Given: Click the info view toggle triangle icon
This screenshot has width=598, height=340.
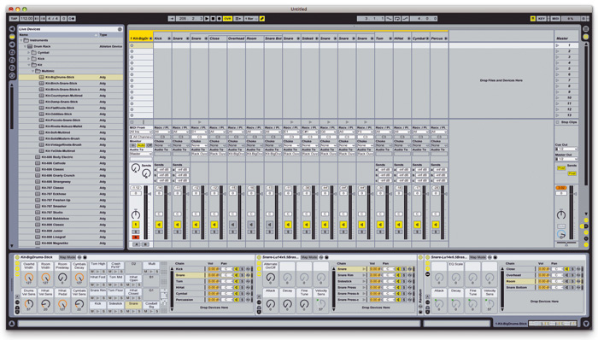Looking at the screenshot, I should [x=12, y=324].
